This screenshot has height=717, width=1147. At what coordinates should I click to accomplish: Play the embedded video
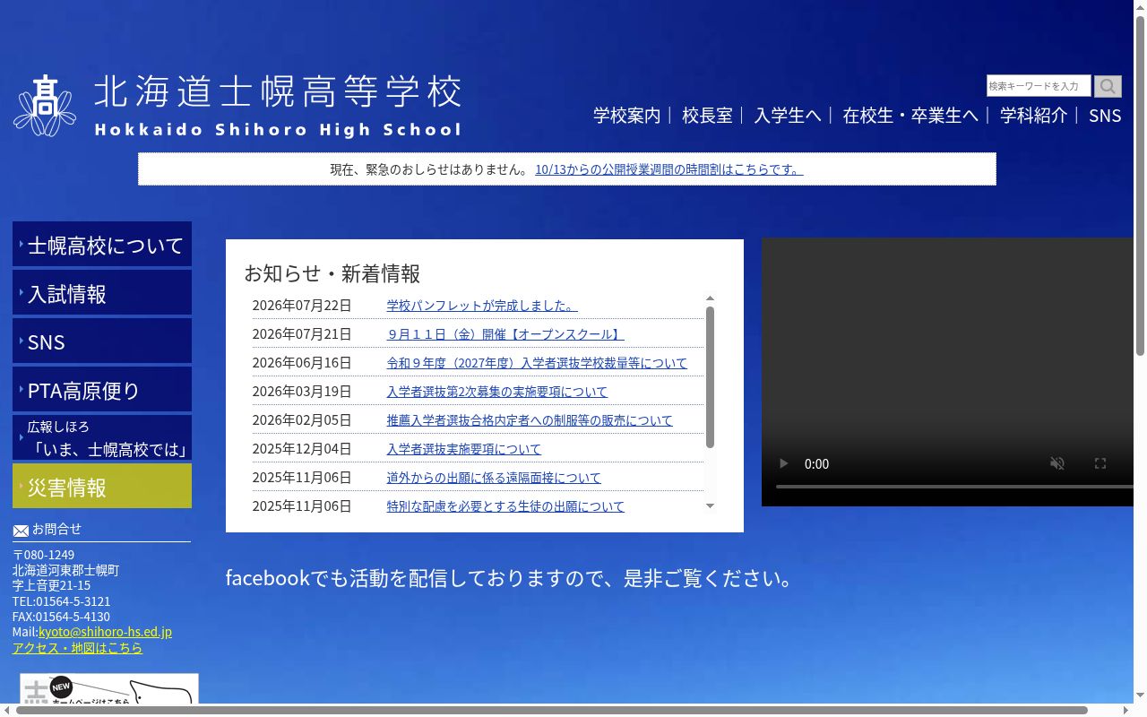pyautogui.click(x=784, y=463)
